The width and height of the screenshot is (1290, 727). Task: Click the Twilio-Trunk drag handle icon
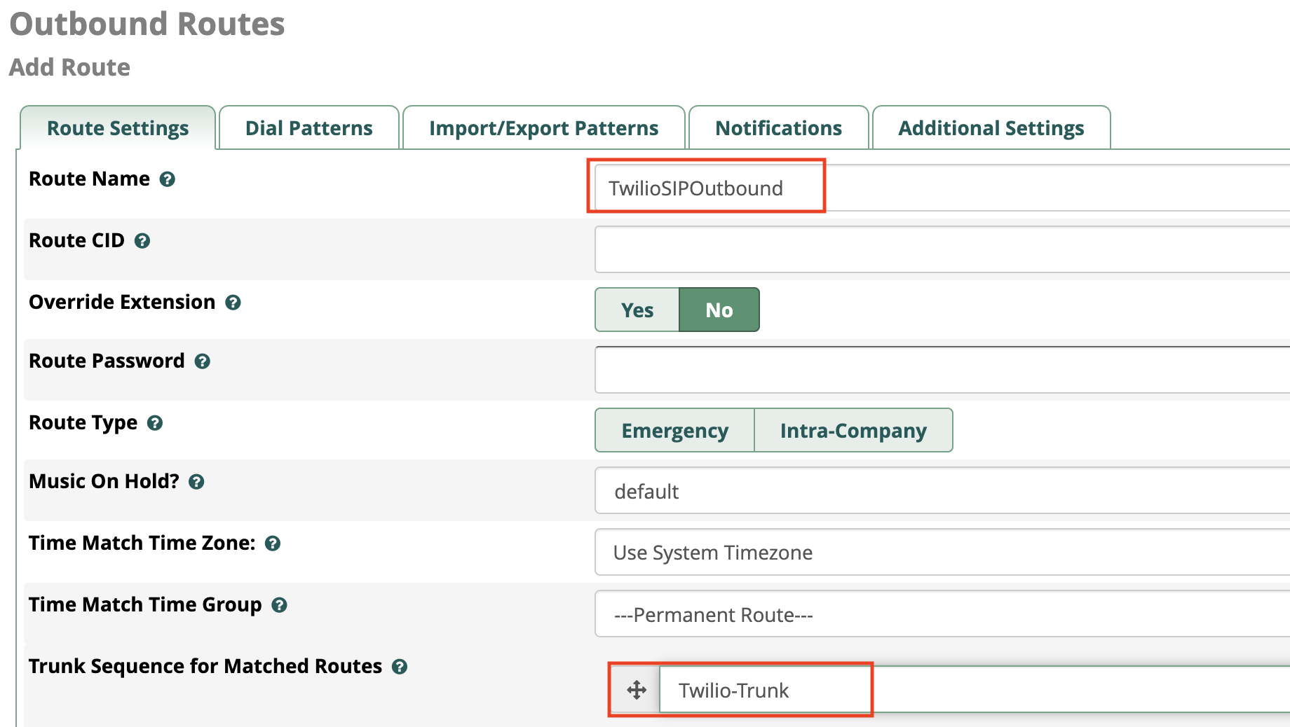click(x=637, y=690)
